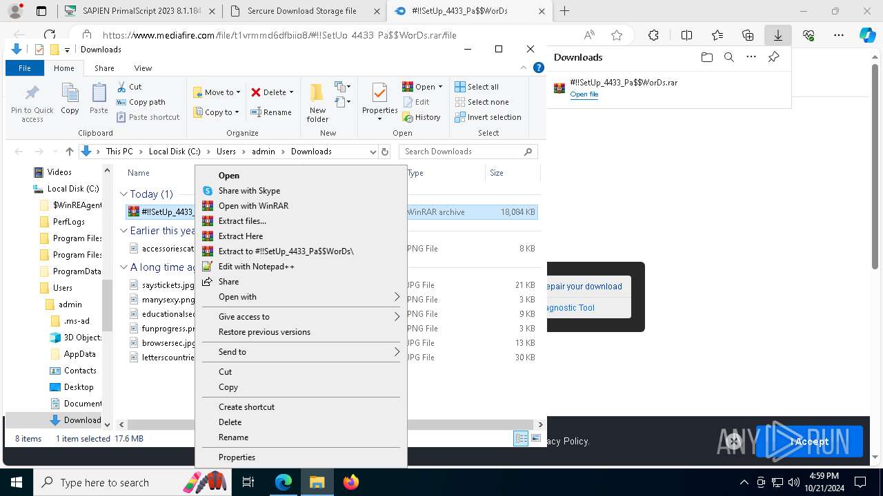Screen dimensions: 883x496
Task: Open the Copy to dropdown
Action: [217, 112]
